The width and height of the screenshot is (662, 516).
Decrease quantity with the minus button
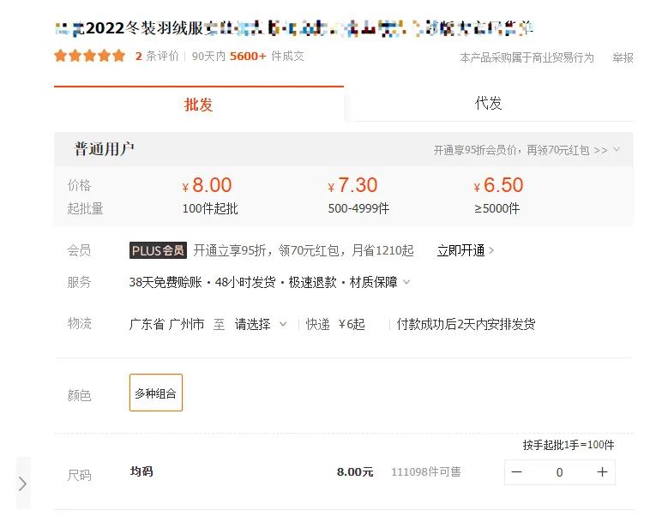pos(517,472)
